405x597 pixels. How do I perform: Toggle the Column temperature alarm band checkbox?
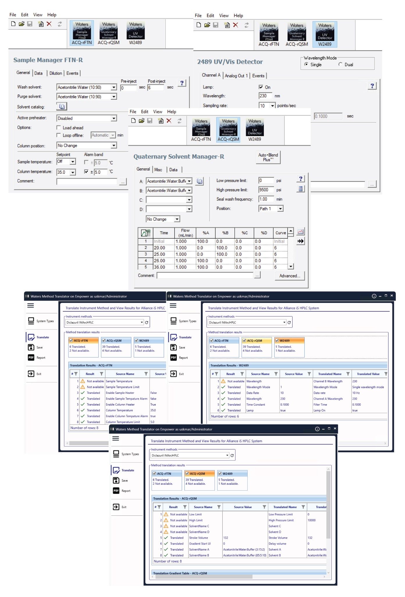point(86,171)
